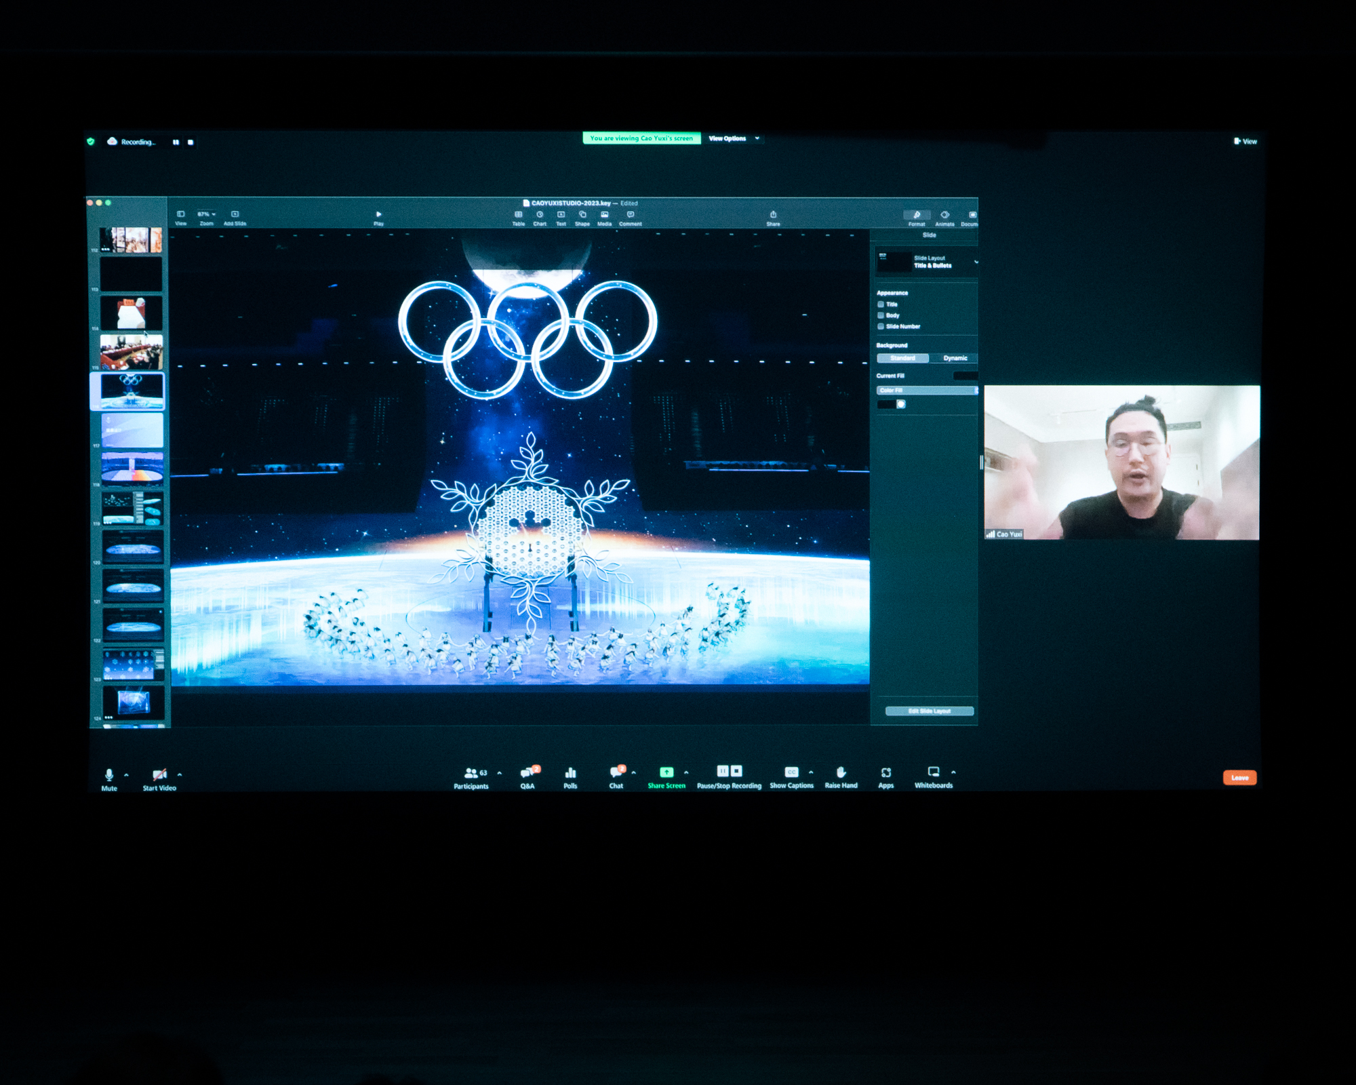Open the Animate inspector

[945, 215]
